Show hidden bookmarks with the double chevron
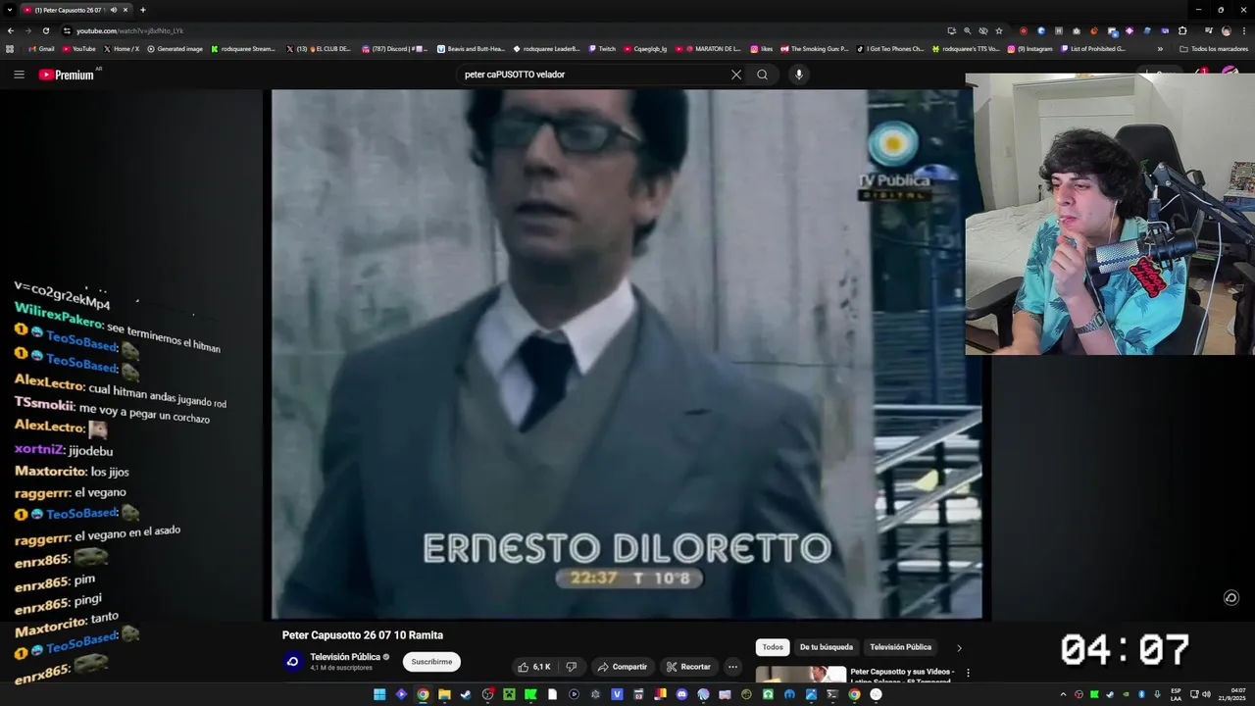 click(x=1160, y=48)
